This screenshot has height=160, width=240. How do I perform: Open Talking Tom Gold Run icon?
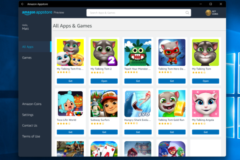click(x=172, y=104)
